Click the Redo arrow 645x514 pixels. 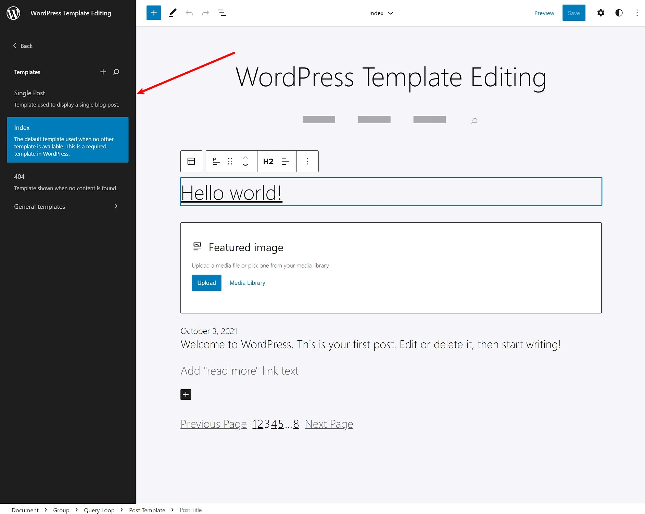point(205,13)
